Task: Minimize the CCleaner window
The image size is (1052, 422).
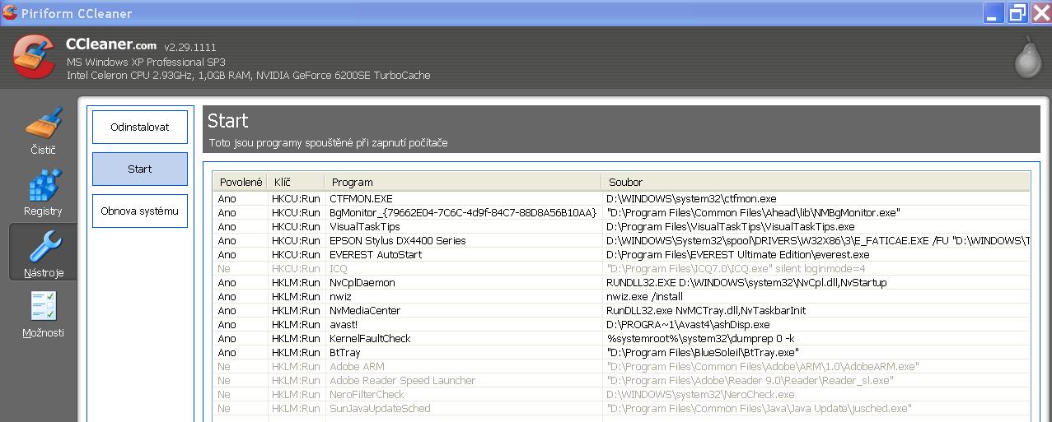Action: click(x=994, y=13)
